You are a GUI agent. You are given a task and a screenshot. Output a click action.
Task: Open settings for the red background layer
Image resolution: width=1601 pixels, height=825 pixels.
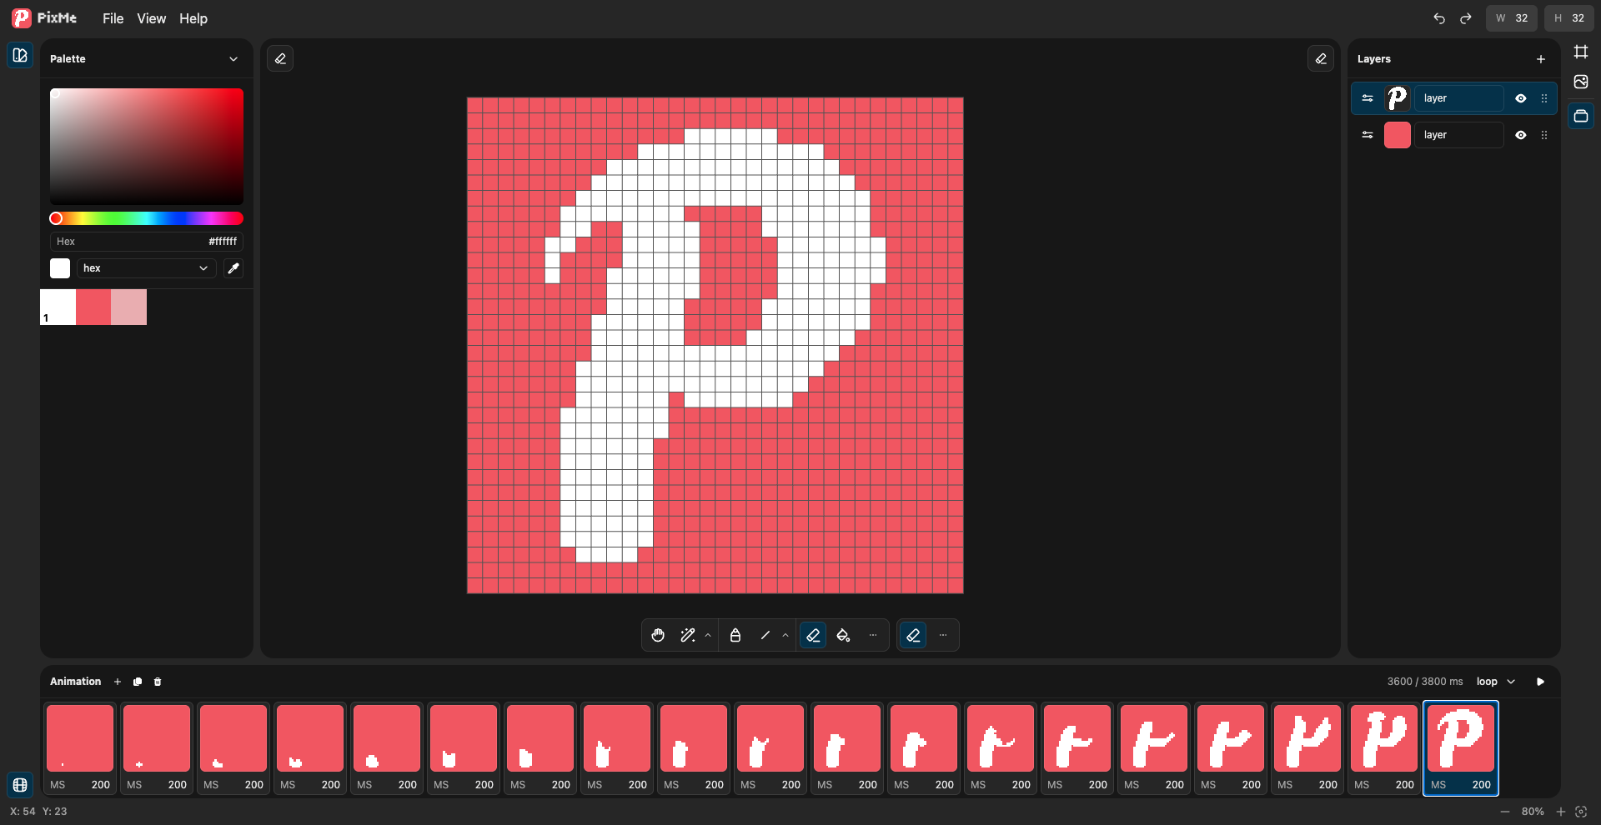click(x=1368, y=135)
